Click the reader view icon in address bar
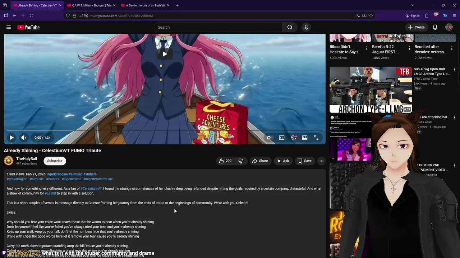This screenshot has height=258, width=460. pyautogui.click(x=364, y=16)
